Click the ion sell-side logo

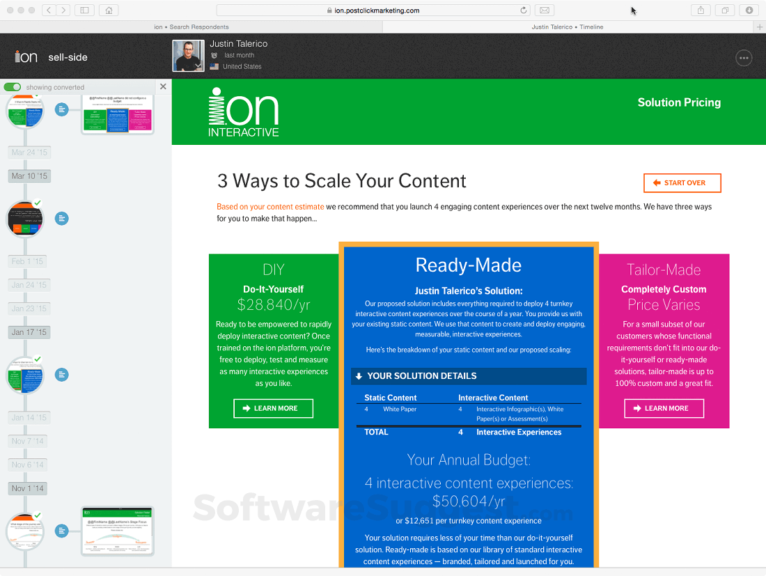(25, 56)
